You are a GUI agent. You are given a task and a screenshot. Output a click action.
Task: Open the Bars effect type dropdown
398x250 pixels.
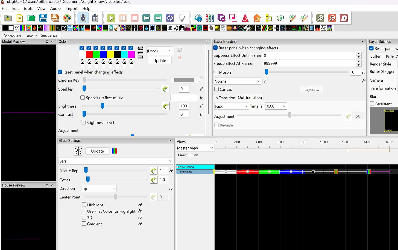pos(116,161)
